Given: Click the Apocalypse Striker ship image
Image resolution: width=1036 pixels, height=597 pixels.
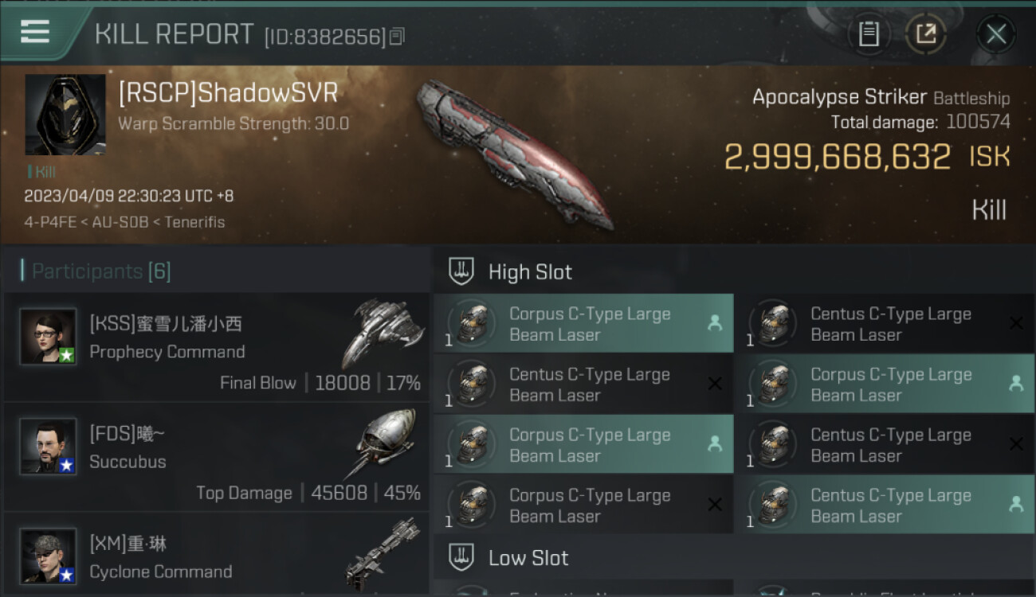Looking at the screenshot, I should [515, 153].
